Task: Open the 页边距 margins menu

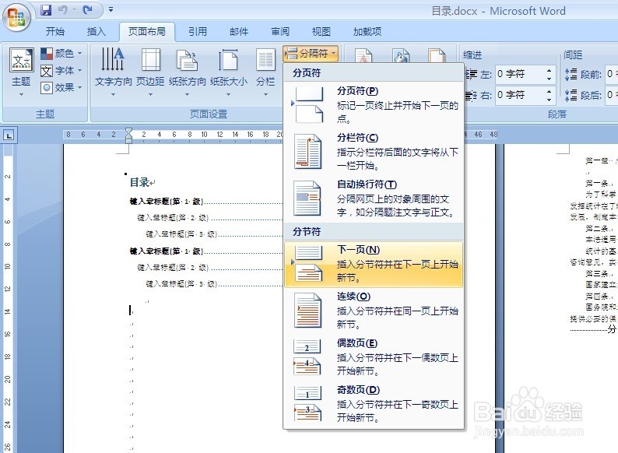Action: point(150,72)
